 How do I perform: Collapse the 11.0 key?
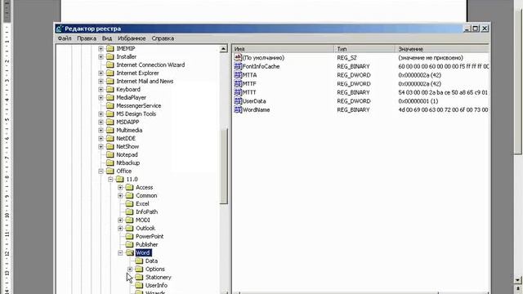[x=110, y=180]
